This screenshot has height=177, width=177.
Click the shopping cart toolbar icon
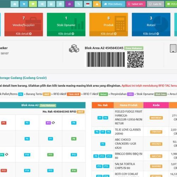click(24, 4)
